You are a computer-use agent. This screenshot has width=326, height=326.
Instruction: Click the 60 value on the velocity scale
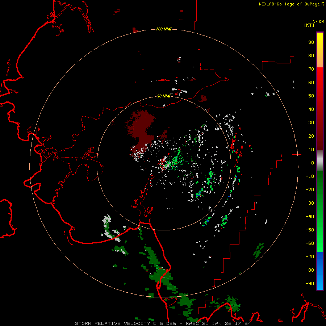click(x=311, y=82)
